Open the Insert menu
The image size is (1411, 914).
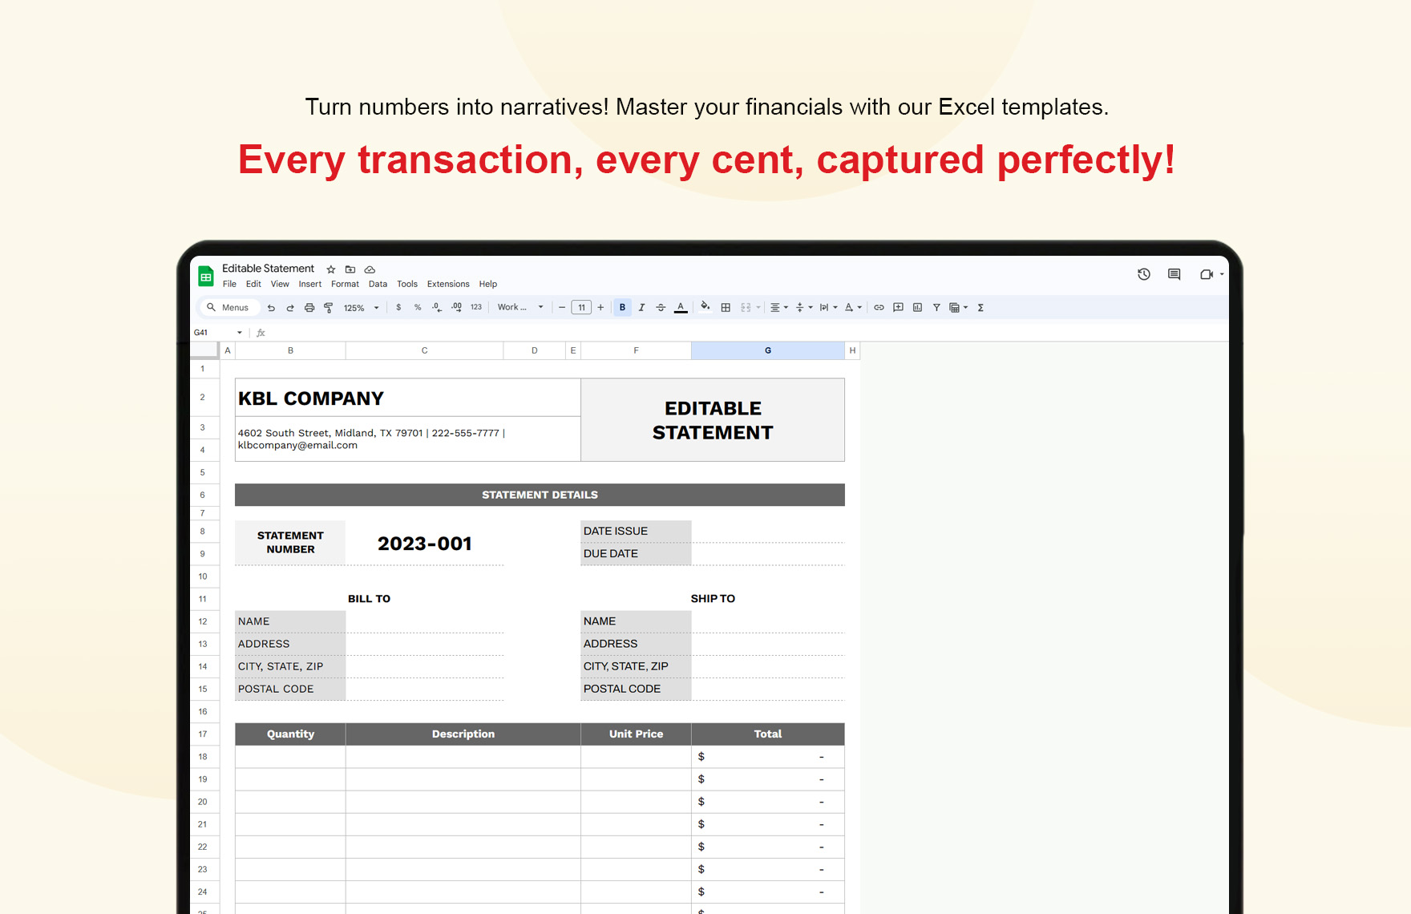tap(310, 284)
